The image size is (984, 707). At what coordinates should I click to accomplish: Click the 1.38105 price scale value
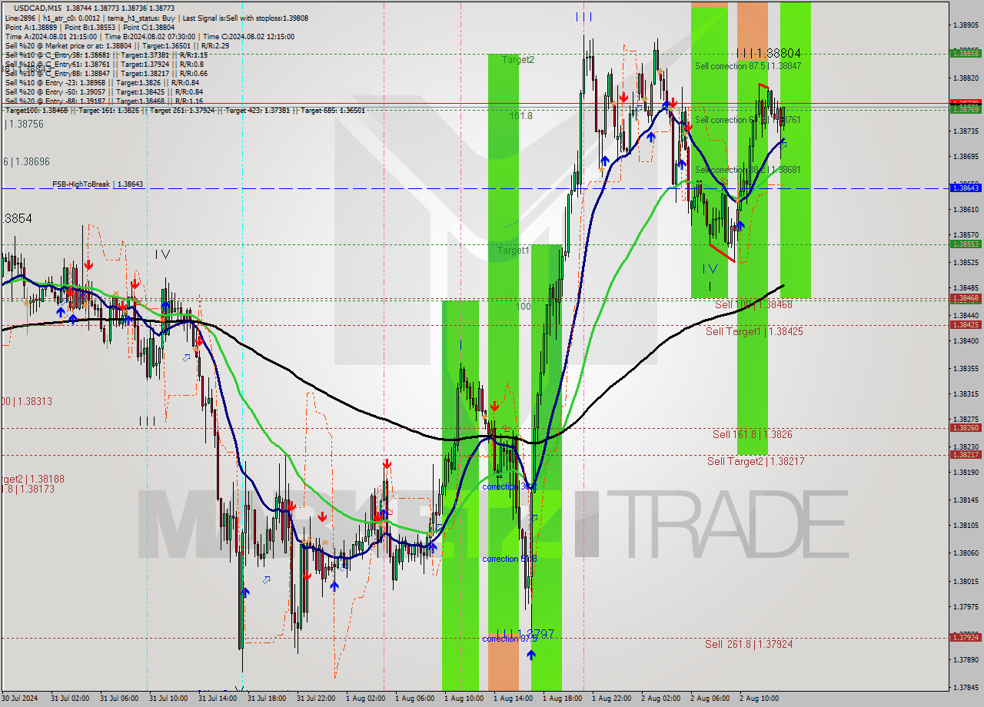click(966, 525)
